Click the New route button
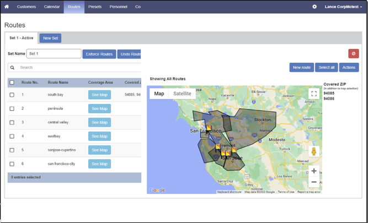Image resolution: width=368 pixels, height=223 pixels. (x=302, y=67)
